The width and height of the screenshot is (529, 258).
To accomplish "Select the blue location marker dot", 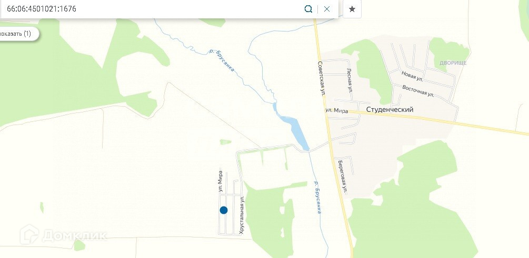I will click(x=224, y=210).
